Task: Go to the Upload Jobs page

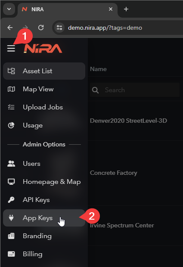Action: (x=44, y=107)
